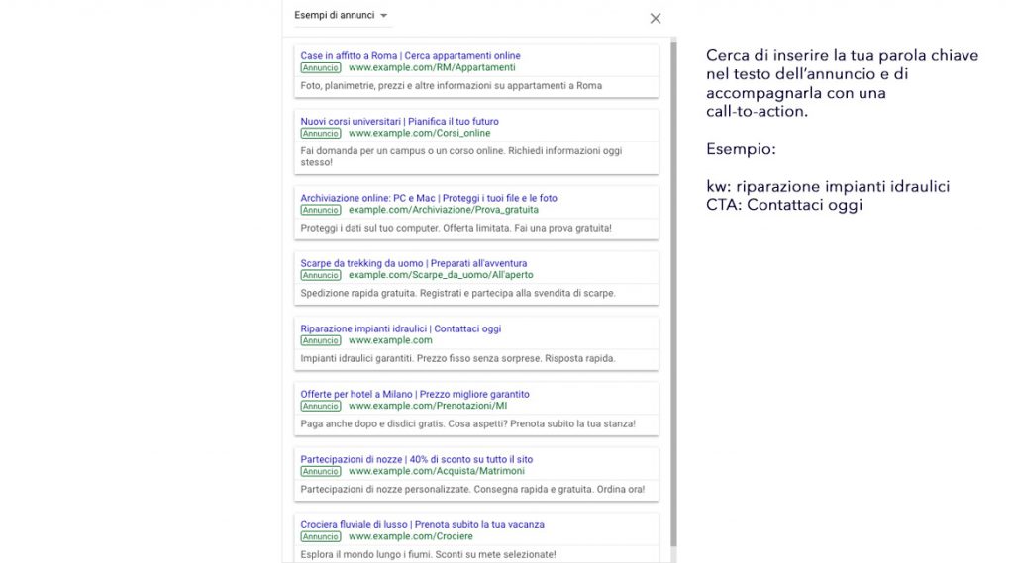The image size is (1014, 563).
Task: Click www.example.com/Crociere URL
Action: (x=411, y=536)
